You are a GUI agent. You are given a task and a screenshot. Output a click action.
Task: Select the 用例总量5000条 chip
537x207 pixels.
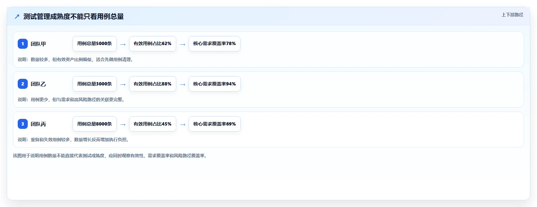tap(95, 44)
